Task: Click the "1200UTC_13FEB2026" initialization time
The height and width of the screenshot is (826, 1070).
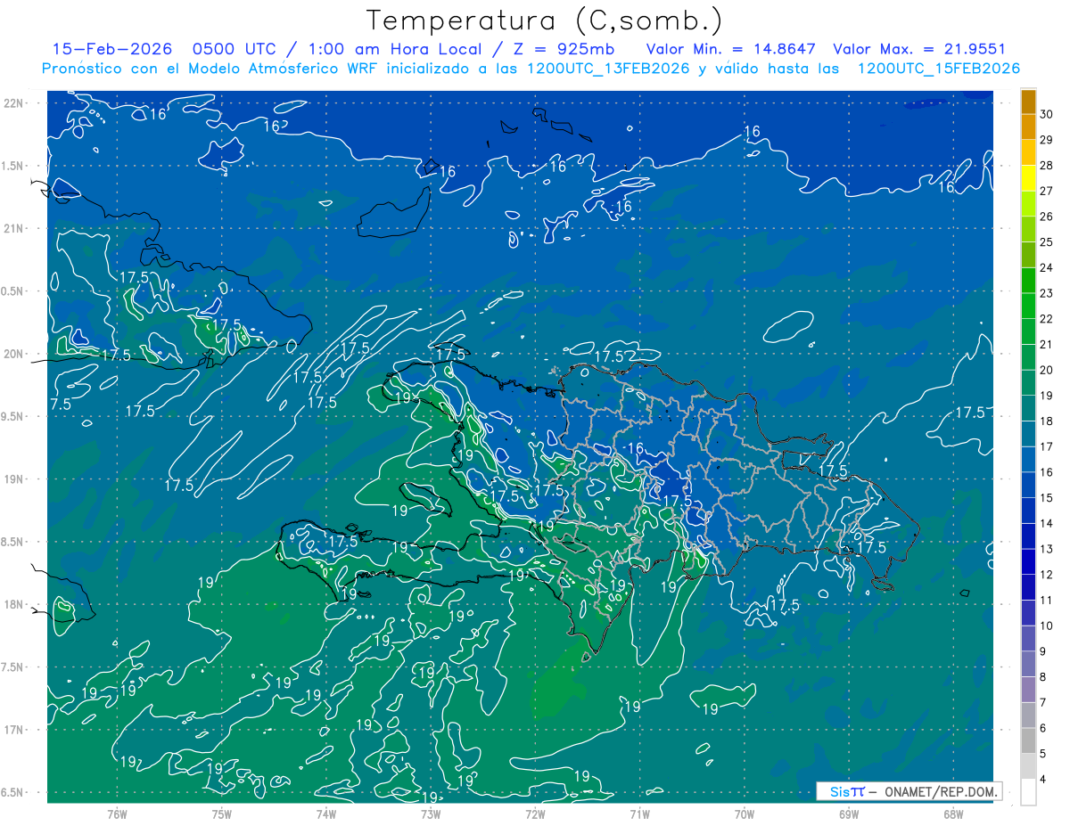Action: (x=608, y=69)
